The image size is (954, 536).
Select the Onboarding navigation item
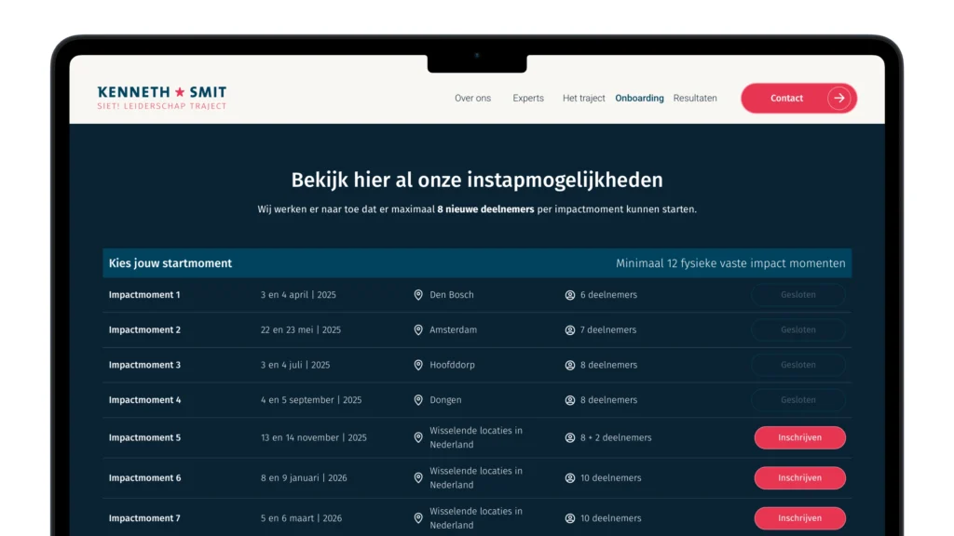click(639, 98)
